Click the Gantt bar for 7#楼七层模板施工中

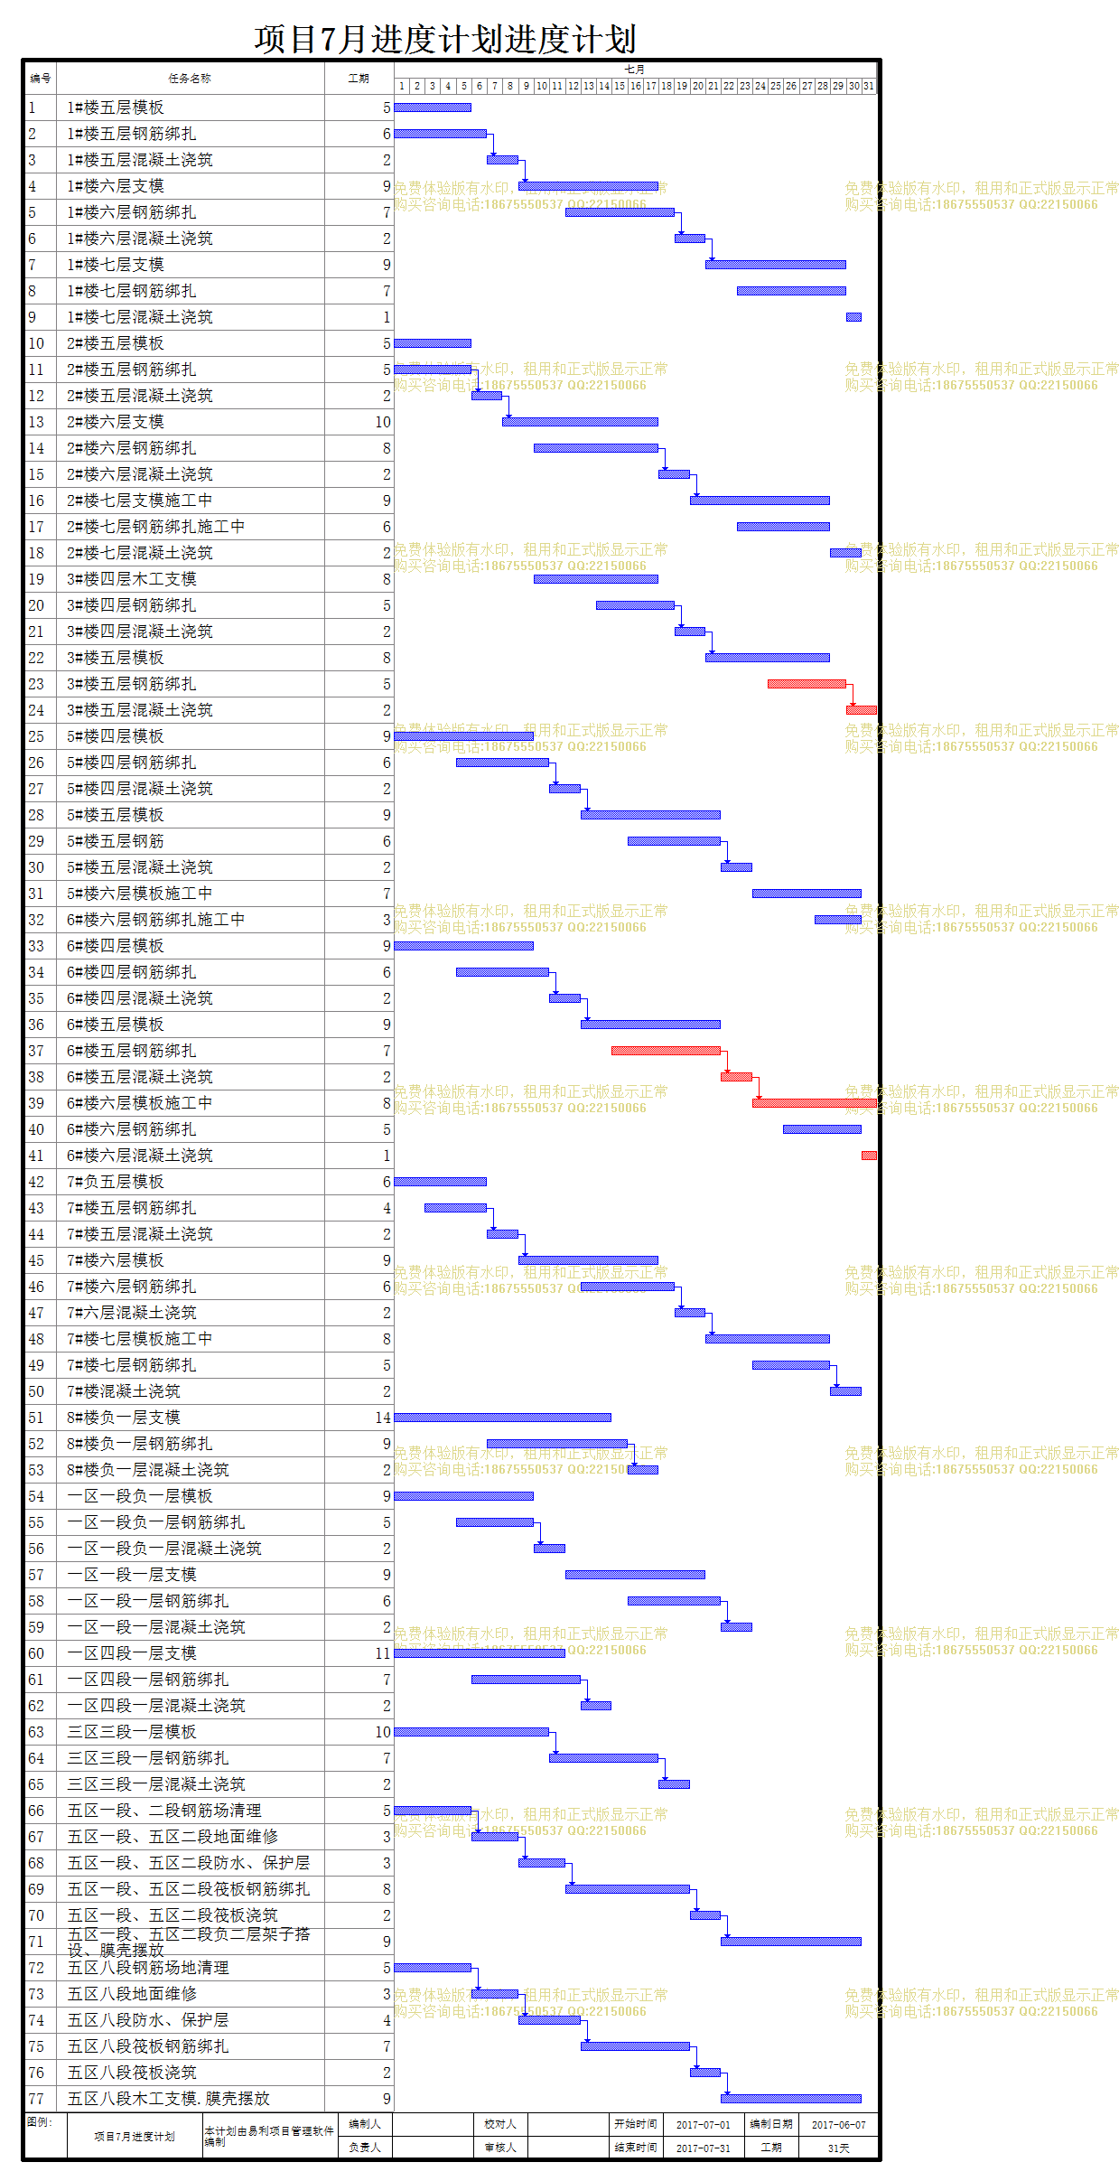(x=768, y=1339)
